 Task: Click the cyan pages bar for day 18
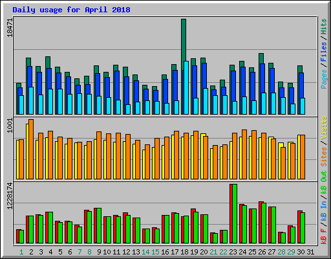click(186, 87)
